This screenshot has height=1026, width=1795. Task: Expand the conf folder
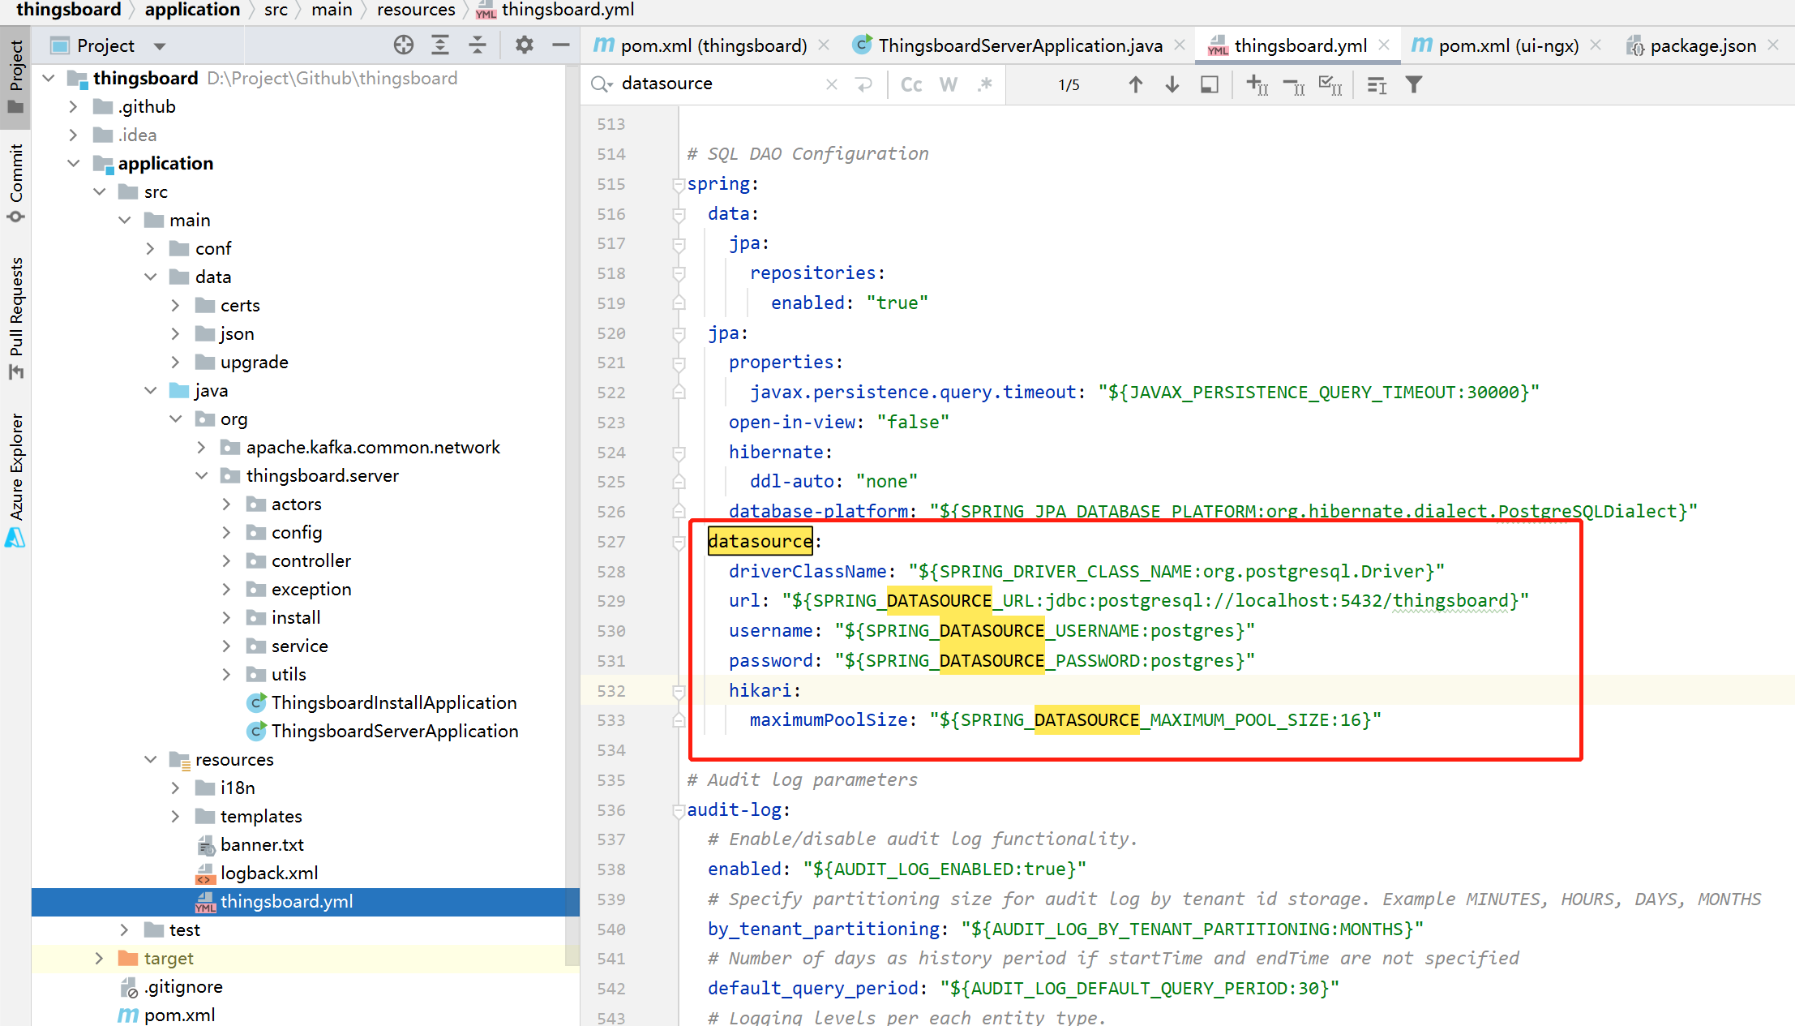pos(150,248)
